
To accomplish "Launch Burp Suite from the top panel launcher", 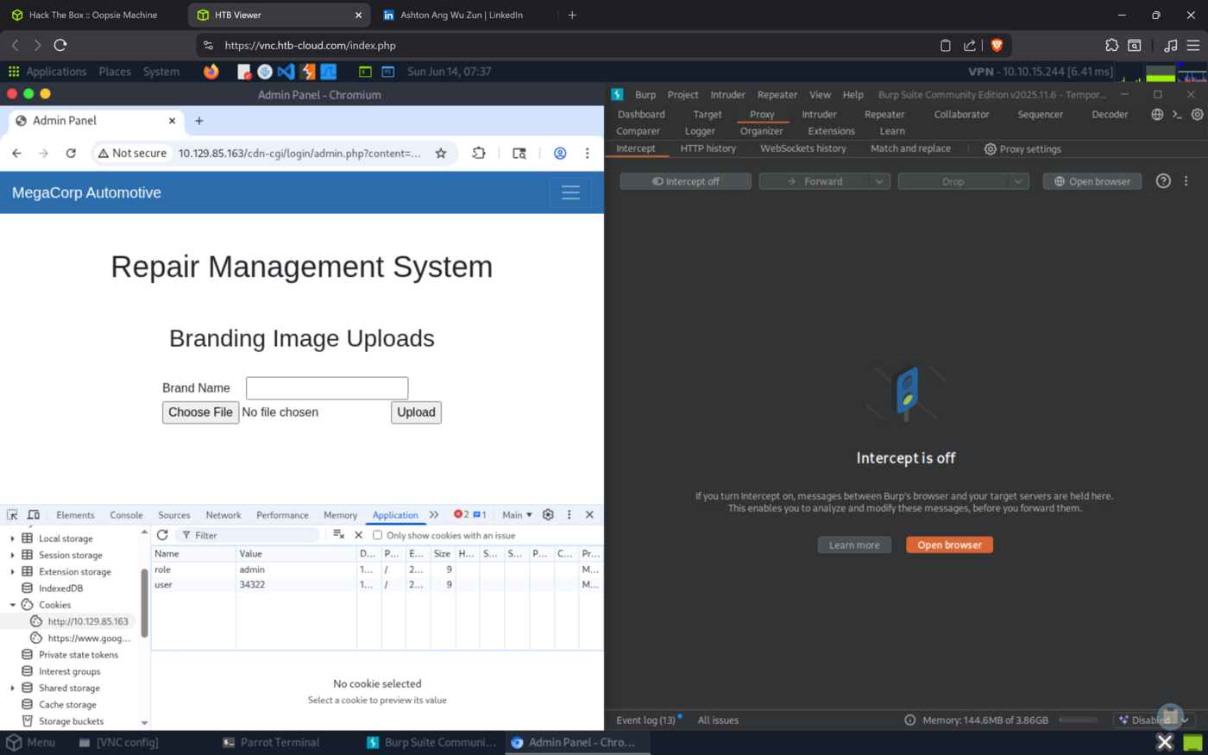I will point(308,72).
